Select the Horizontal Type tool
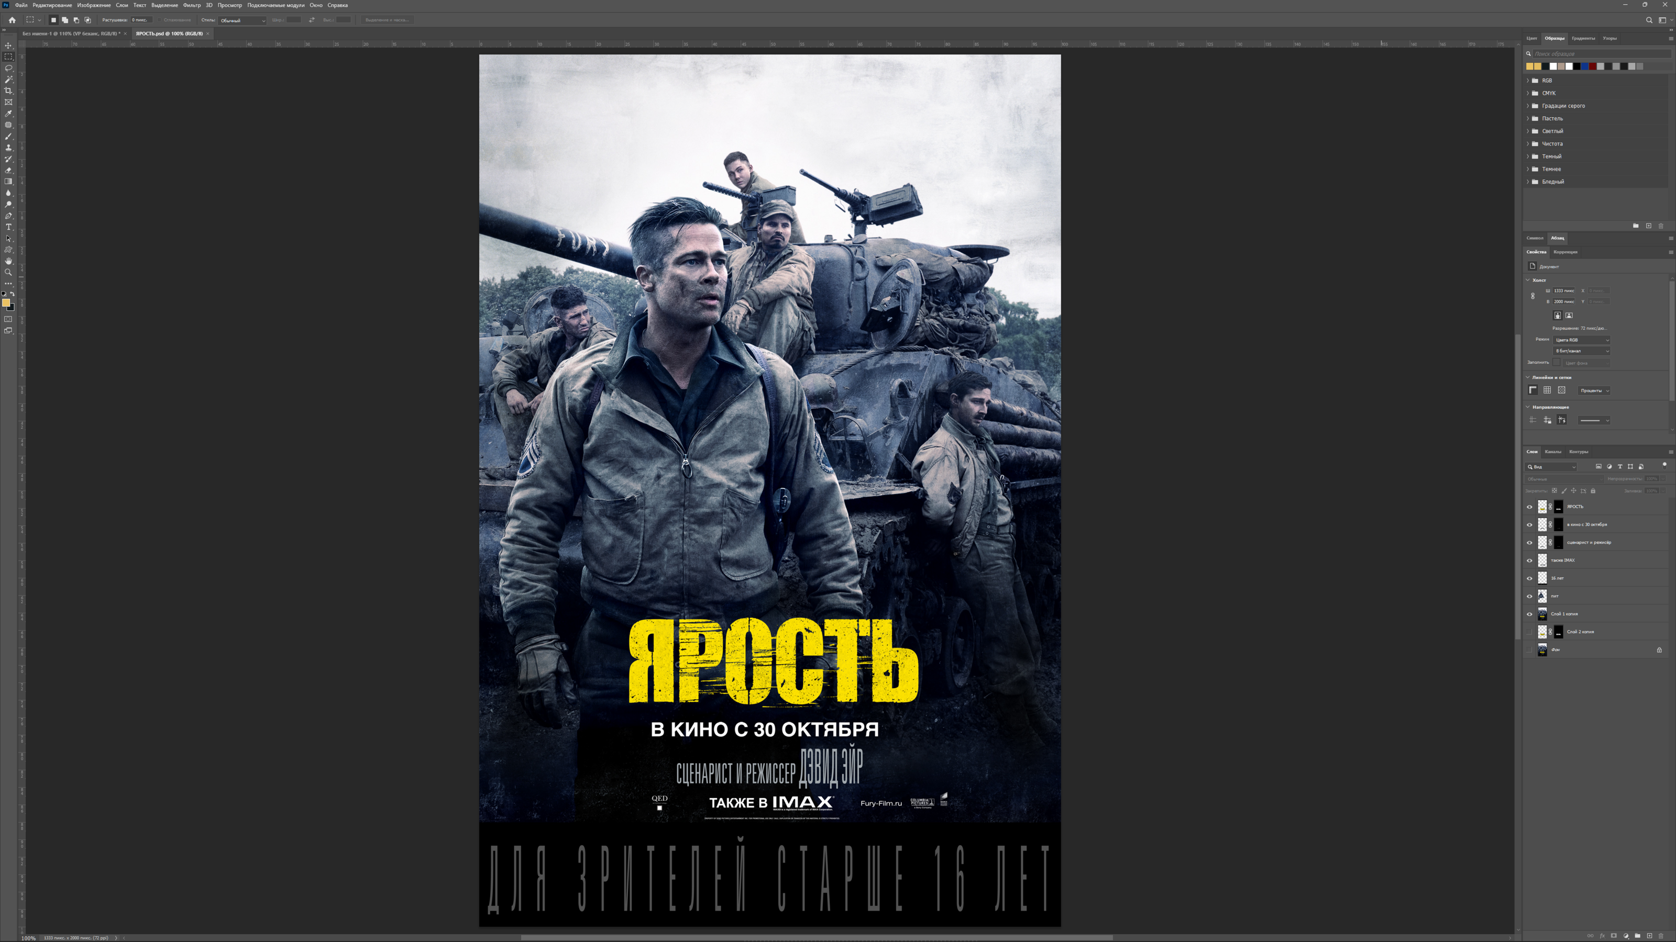This screenshot has height=942, width=1676. tap(8, 227)
